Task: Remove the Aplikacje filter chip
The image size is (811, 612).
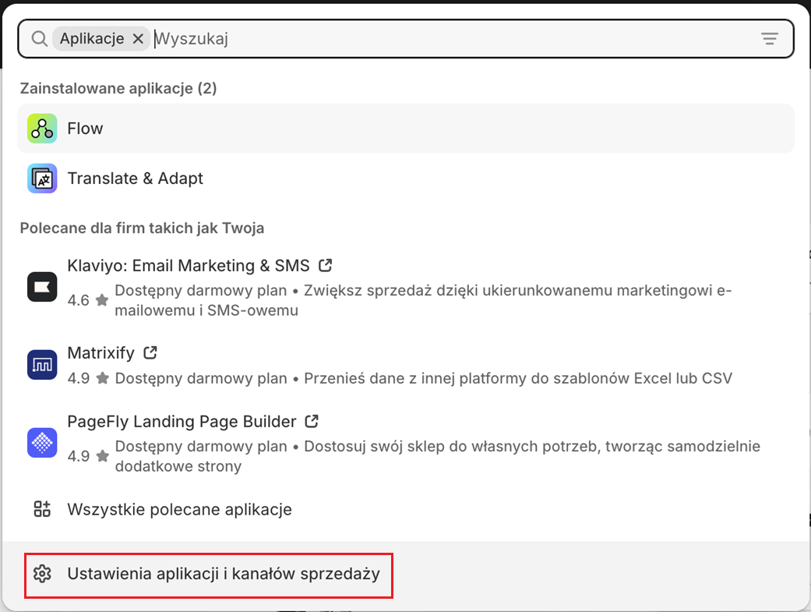Action: [138, 39]
